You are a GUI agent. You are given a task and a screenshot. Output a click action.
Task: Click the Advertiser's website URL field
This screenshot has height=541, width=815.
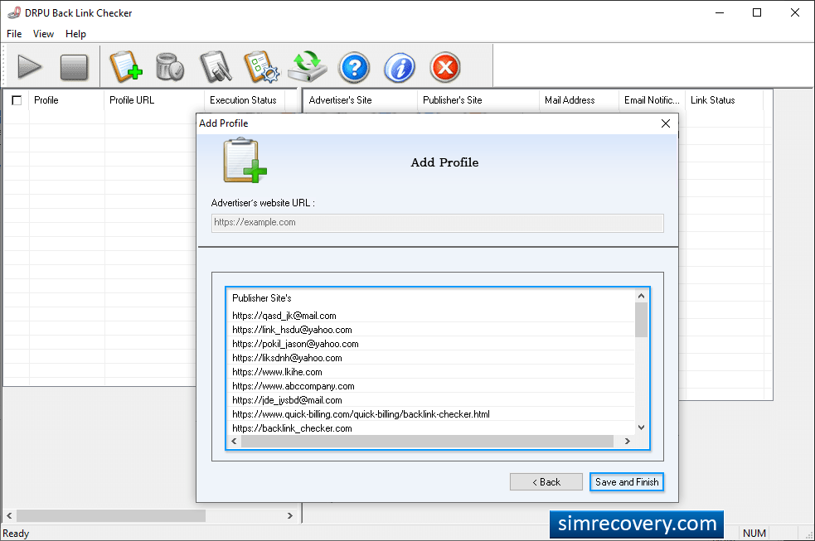[x=437, y=223]
